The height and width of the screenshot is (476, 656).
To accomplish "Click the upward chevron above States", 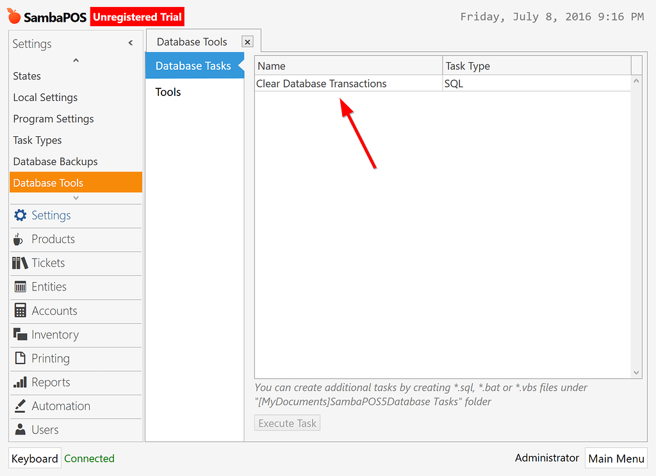I will tap(75, 60).
